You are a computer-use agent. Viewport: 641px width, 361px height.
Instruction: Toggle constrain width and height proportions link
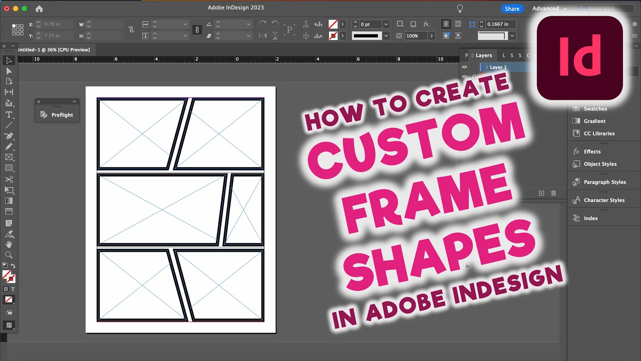coord(131,30)
